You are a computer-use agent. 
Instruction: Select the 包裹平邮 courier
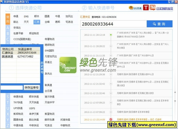coord(18,34)
